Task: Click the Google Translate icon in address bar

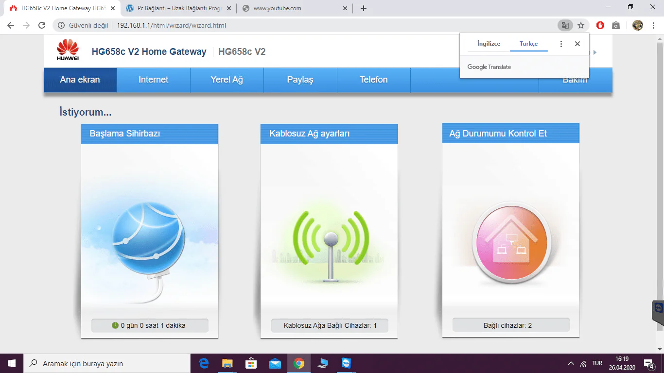Action: [x=564, y=25]
